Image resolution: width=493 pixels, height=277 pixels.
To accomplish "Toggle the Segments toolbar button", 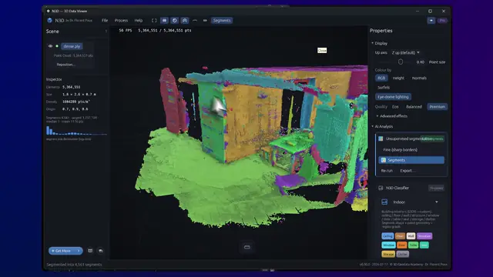I will click(222, 21).
